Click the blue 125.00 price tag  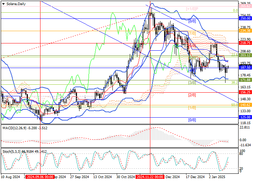pos(246,117)
